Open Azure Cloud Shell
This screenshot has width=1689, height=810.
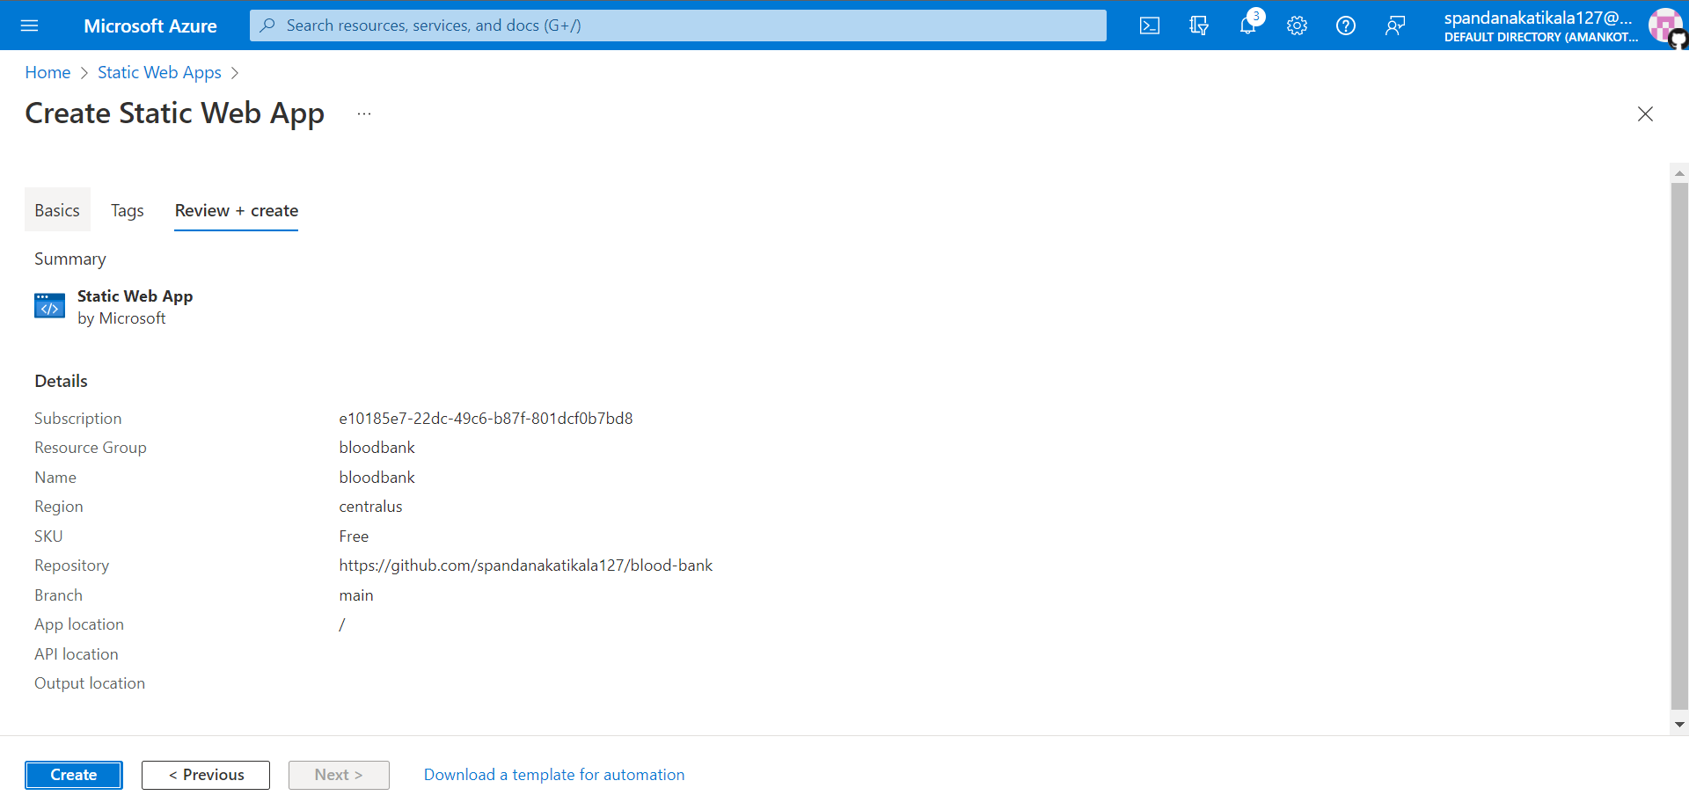click(x=1149, y=26)
